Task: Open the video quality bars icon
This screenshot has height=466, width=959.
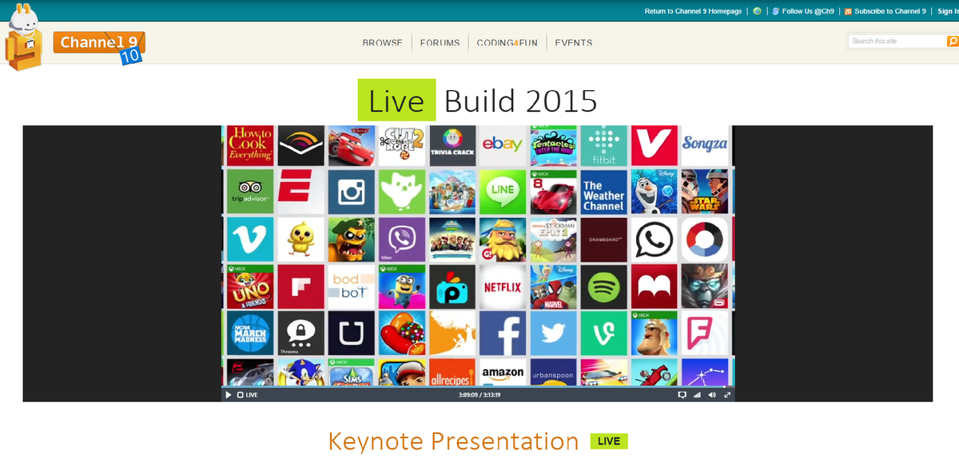Action: (x=697, y=395)
